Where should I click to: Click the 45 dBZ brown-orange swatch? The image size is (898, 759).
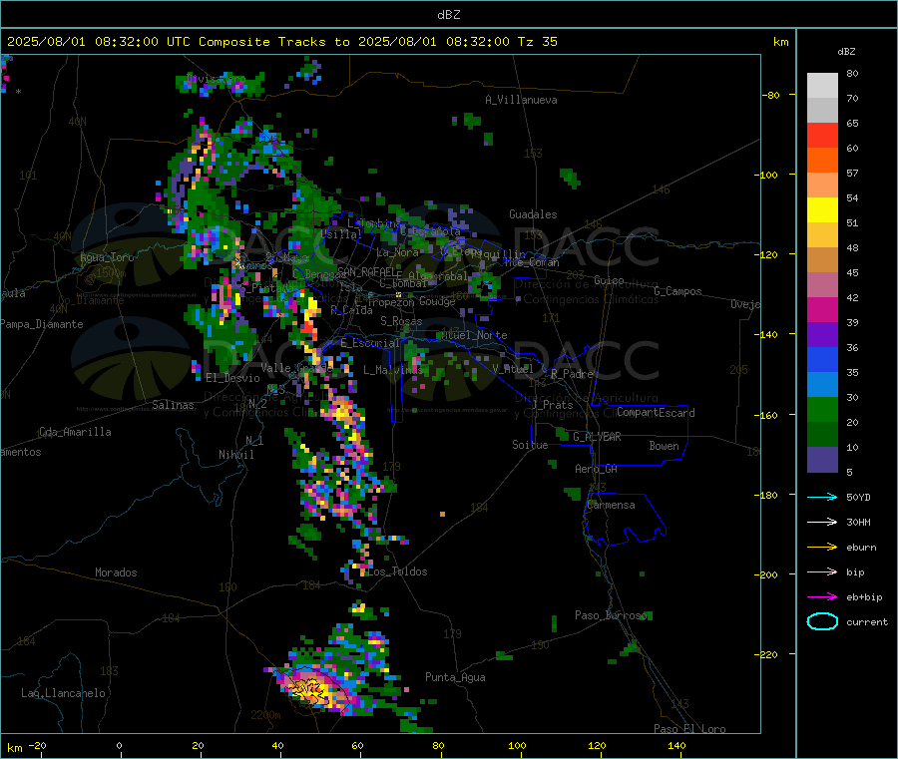click(x=822, y=260)
